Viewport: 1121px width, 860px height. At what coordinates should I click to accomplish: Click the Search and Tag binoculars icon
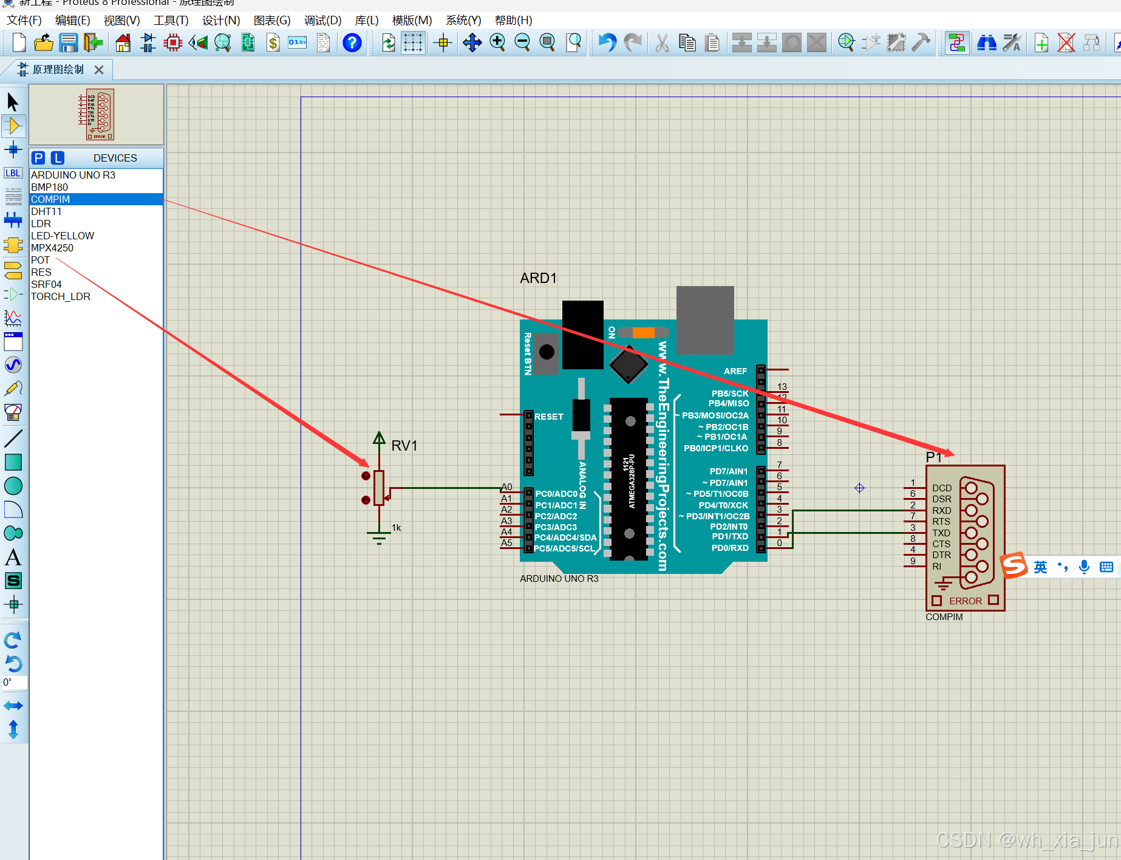point(987,43)
